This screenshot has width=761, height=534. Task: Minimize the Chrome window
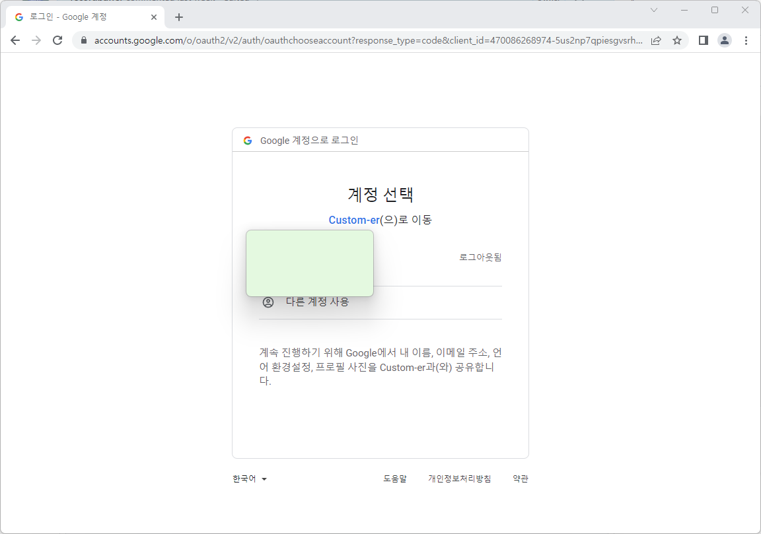tap(684, 10)
